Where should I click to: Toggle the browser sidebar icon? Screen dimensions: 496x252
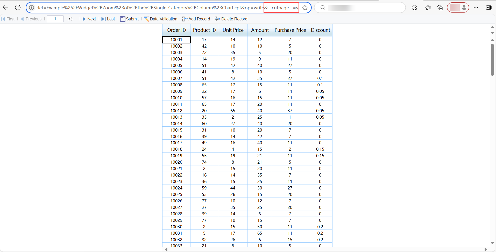point(489,8)
